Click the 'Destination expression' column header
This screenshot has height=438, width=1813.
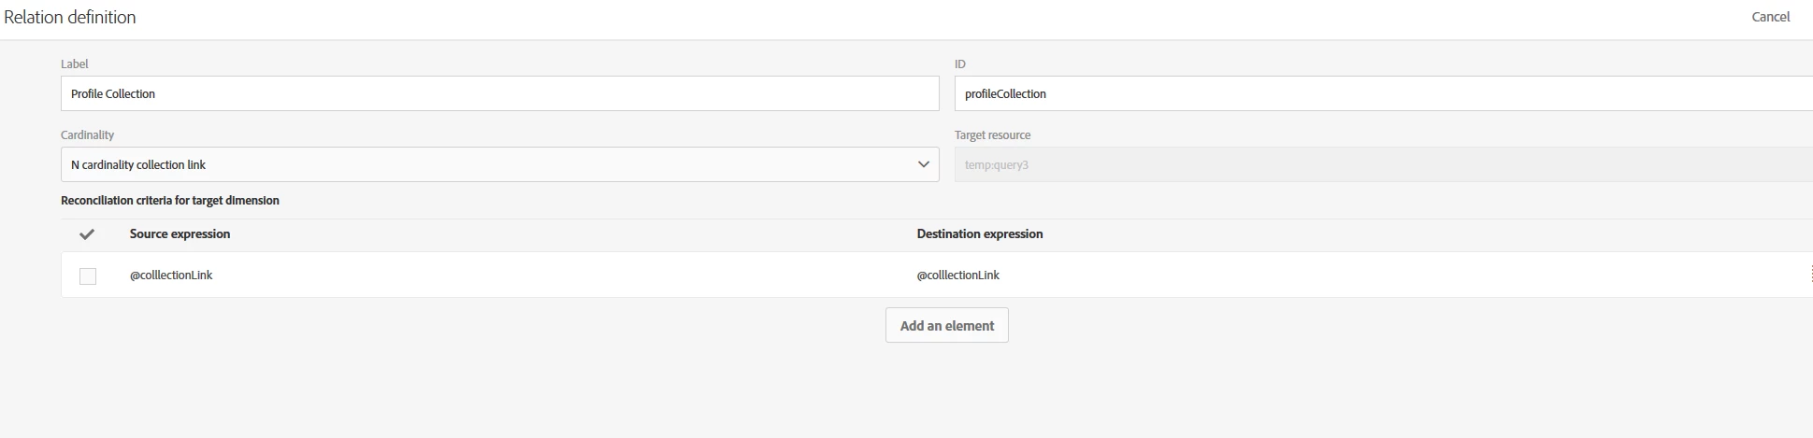(x=979, y=234)
